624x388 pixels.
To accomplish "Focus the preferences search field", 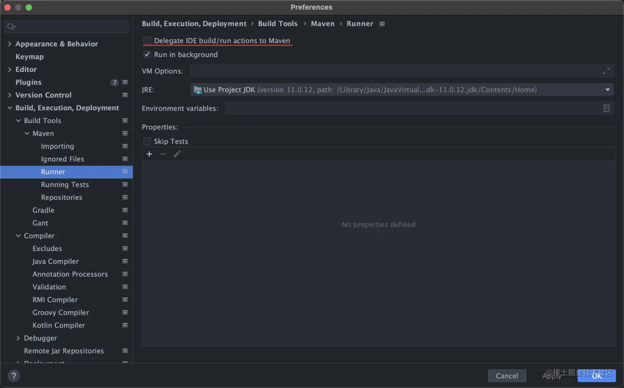I will [67, 27].
